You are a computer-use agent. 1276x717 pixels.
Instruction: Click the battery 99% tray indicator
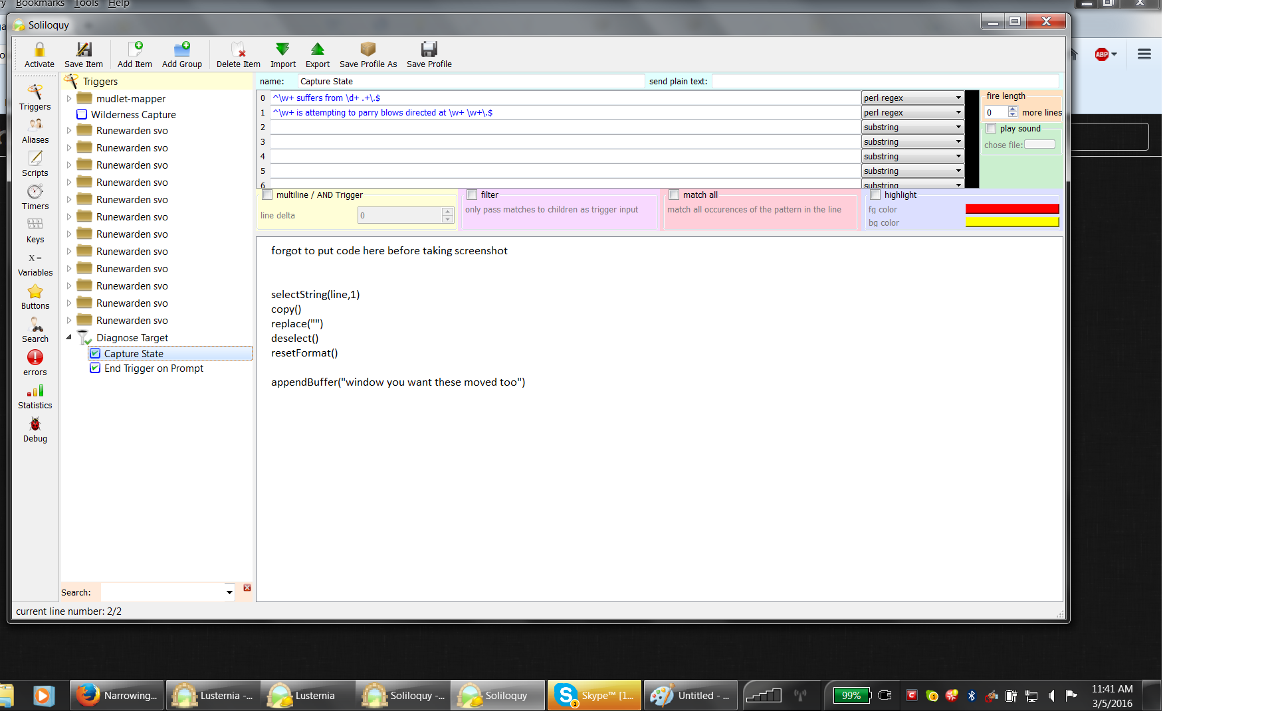851,695
